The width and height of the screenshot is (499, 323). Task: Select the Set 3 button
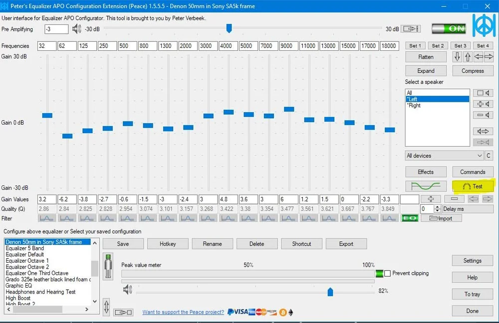(460, 46)
